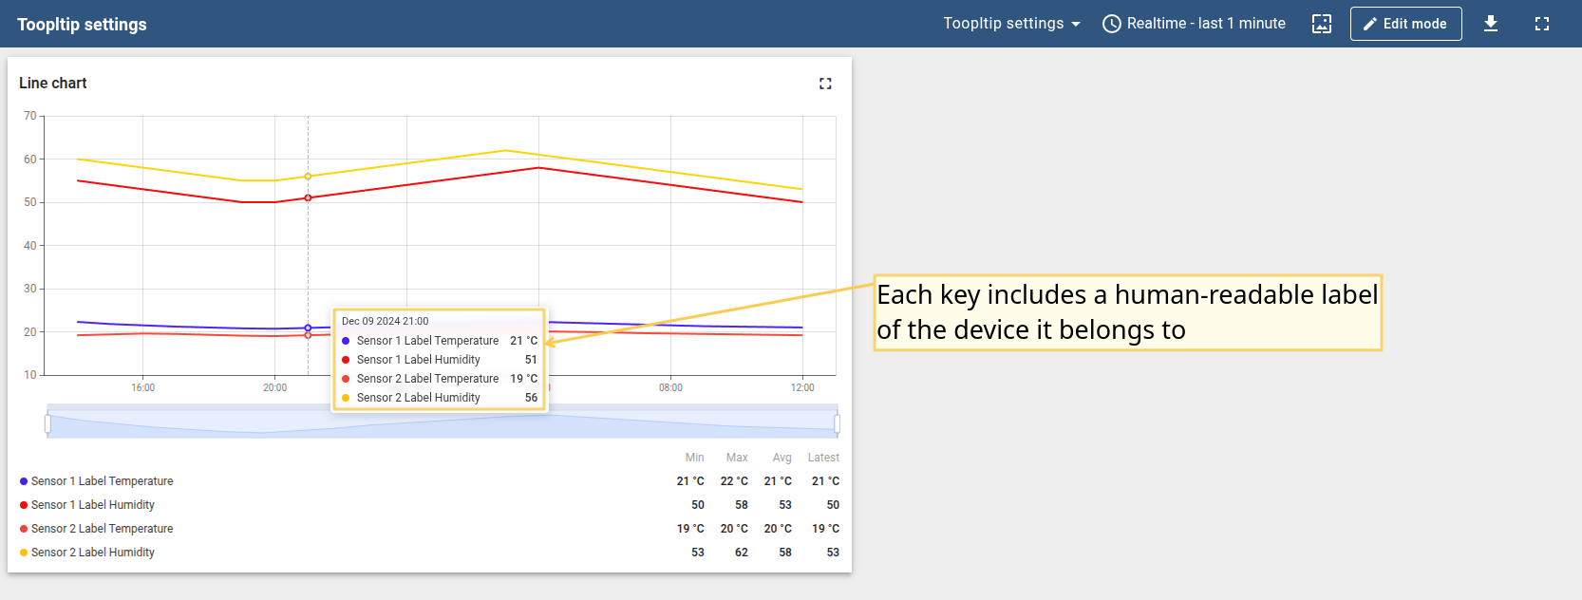Click blue dot of Sensor 1 Temperature legend
Screen dimensions: 1582x600
[x=24, y=481]
